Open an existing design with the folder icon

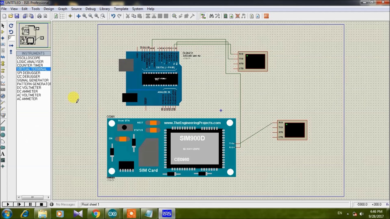11,16
